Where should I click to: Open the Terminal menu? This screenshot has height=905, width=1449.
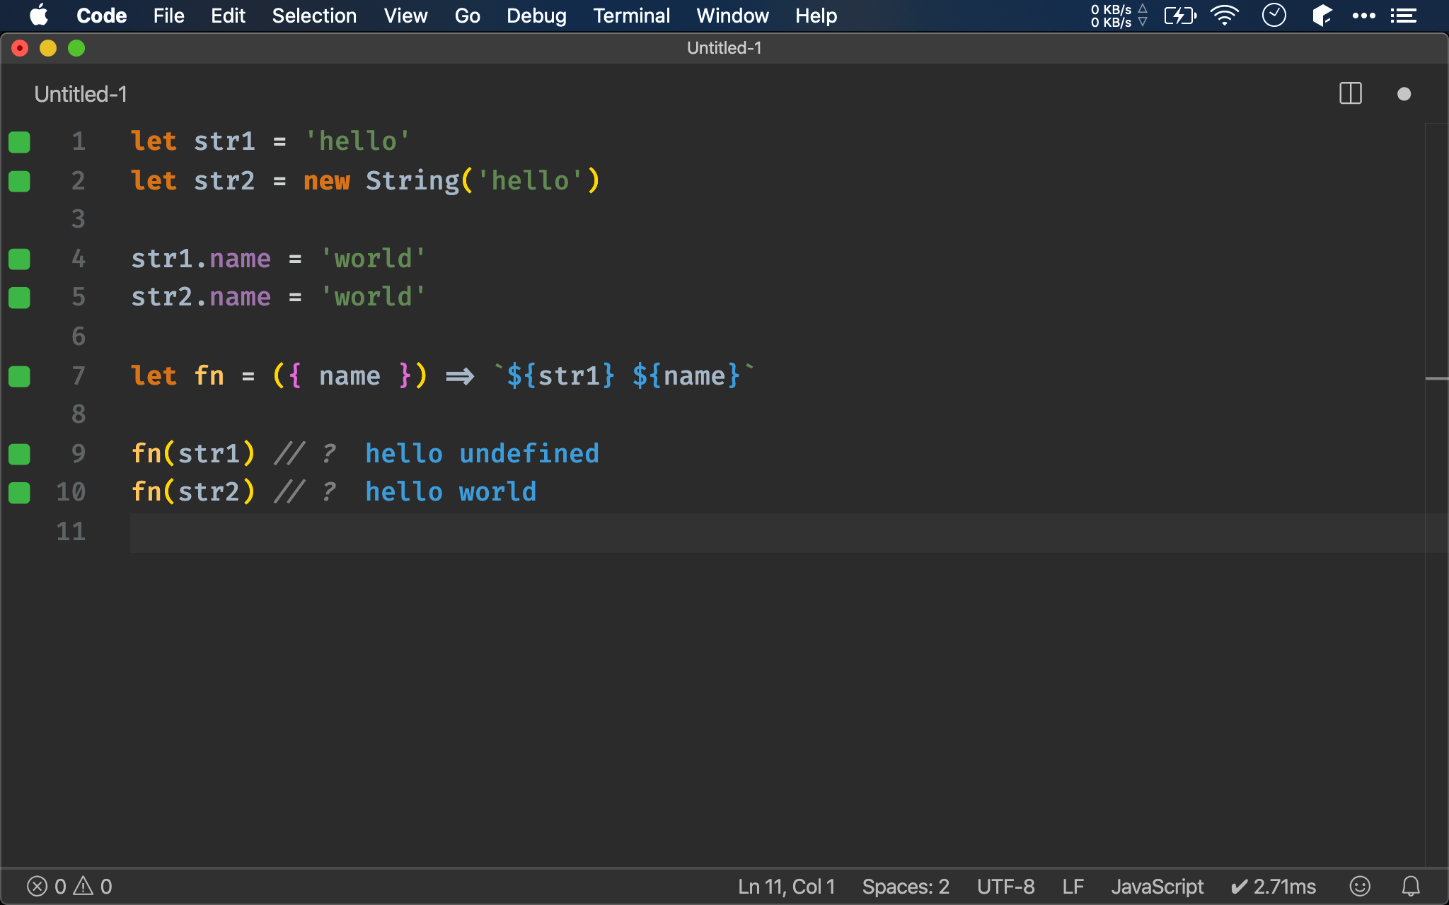coord(631,16)
